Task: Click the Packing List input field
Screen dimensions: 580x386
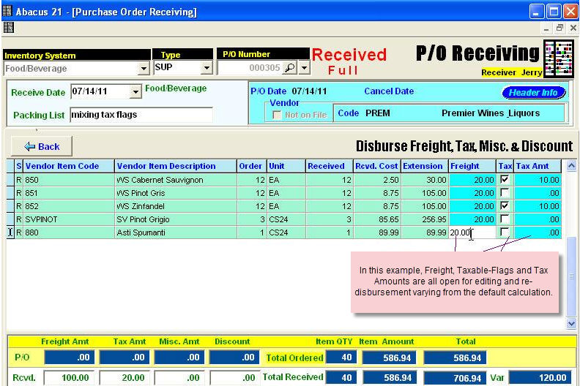Action: (141, 115)
